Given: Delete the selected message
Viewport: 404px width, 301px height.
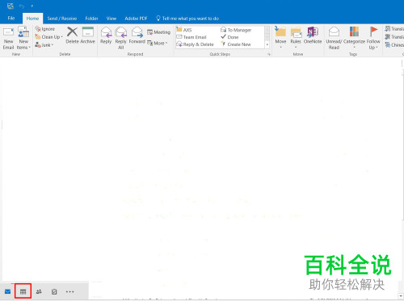Looking at the screenshot, I should pos(72,36).
